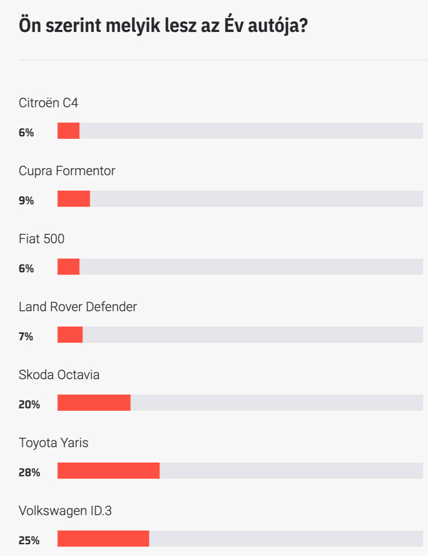Click the 7% percentage label
The height and width of the screenshot is (556, 428).
pyautogui.click(x=26, y=336)
